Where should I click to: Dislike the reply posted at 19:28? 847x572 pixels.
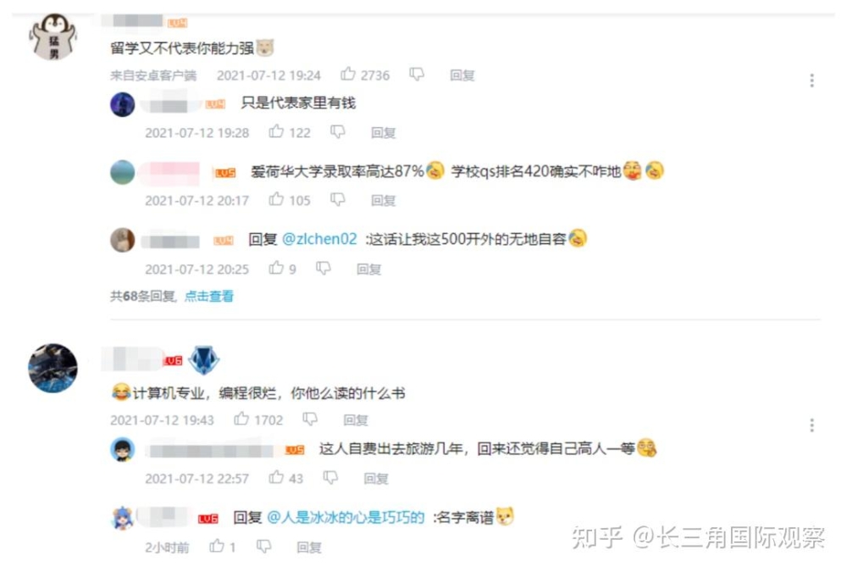point(338,132)
